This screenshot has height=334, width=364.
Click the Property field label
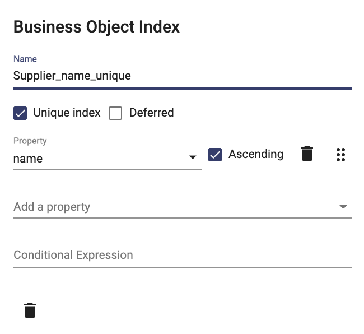tap(30, 141)
